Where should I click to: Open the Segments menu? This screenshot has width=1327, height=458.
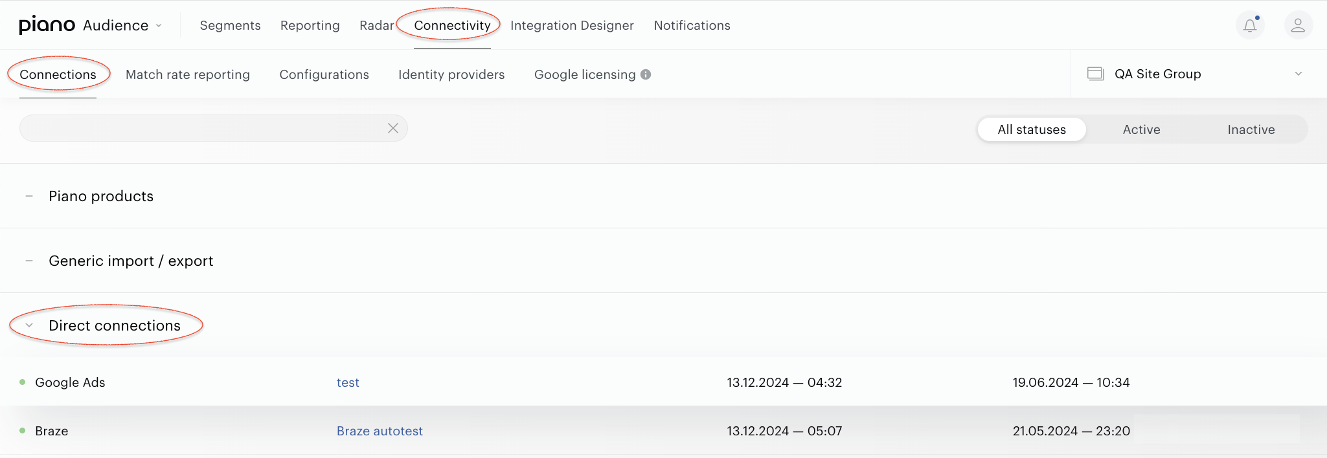point(230,25)
